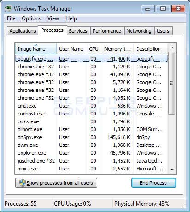
Task: Open the Options menu
Action: coord(31,18)
